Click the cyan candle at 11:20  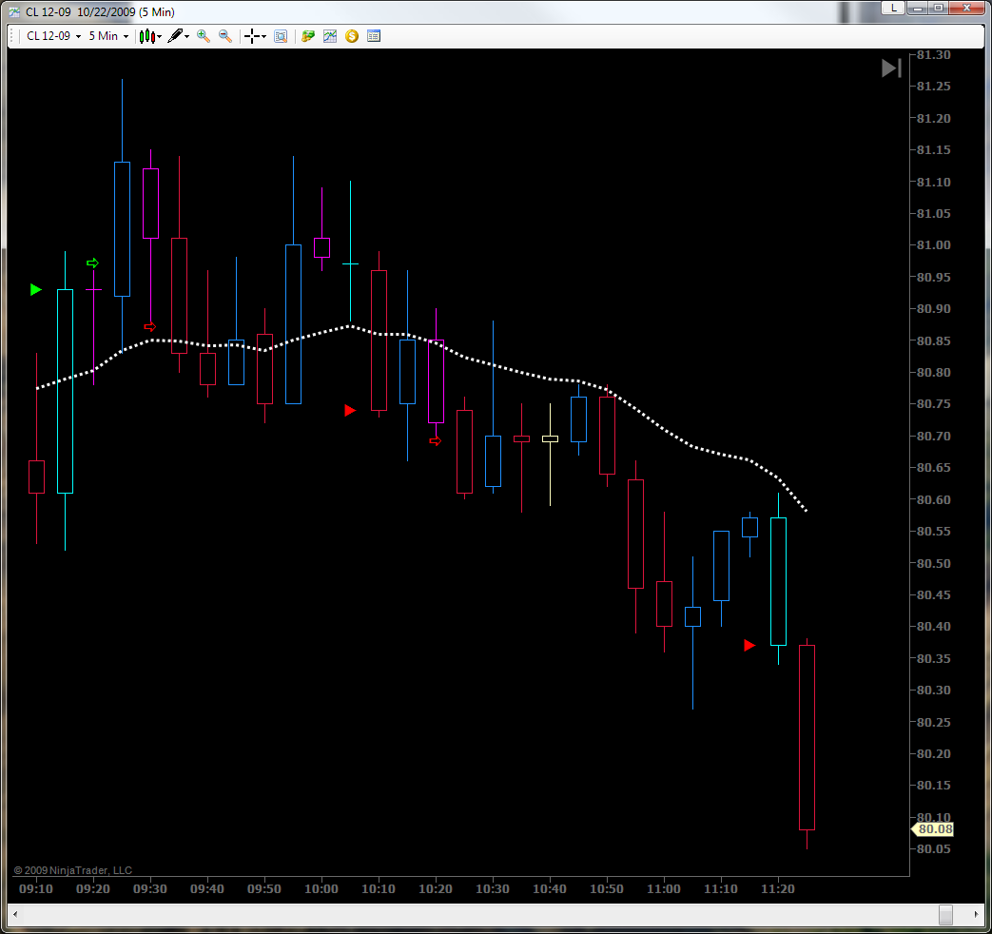coord(778,581)
